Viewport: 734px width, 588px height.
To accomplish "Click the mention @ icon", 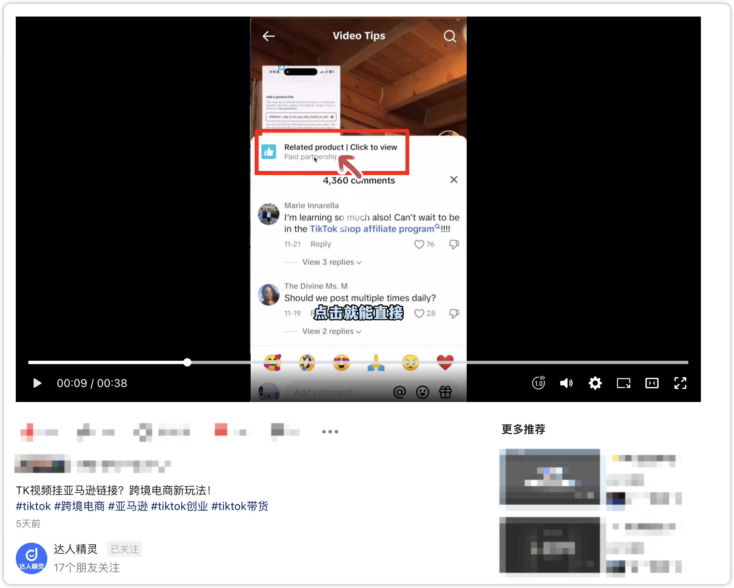I will [x=399, y=392].
